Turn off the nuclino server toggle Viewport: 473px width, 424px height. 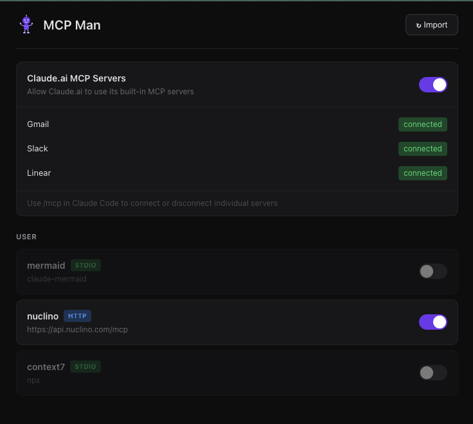pyautogui.click(x=433, y=322)
